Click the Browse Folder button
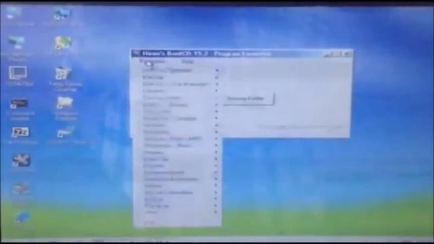 coord(248,98)
